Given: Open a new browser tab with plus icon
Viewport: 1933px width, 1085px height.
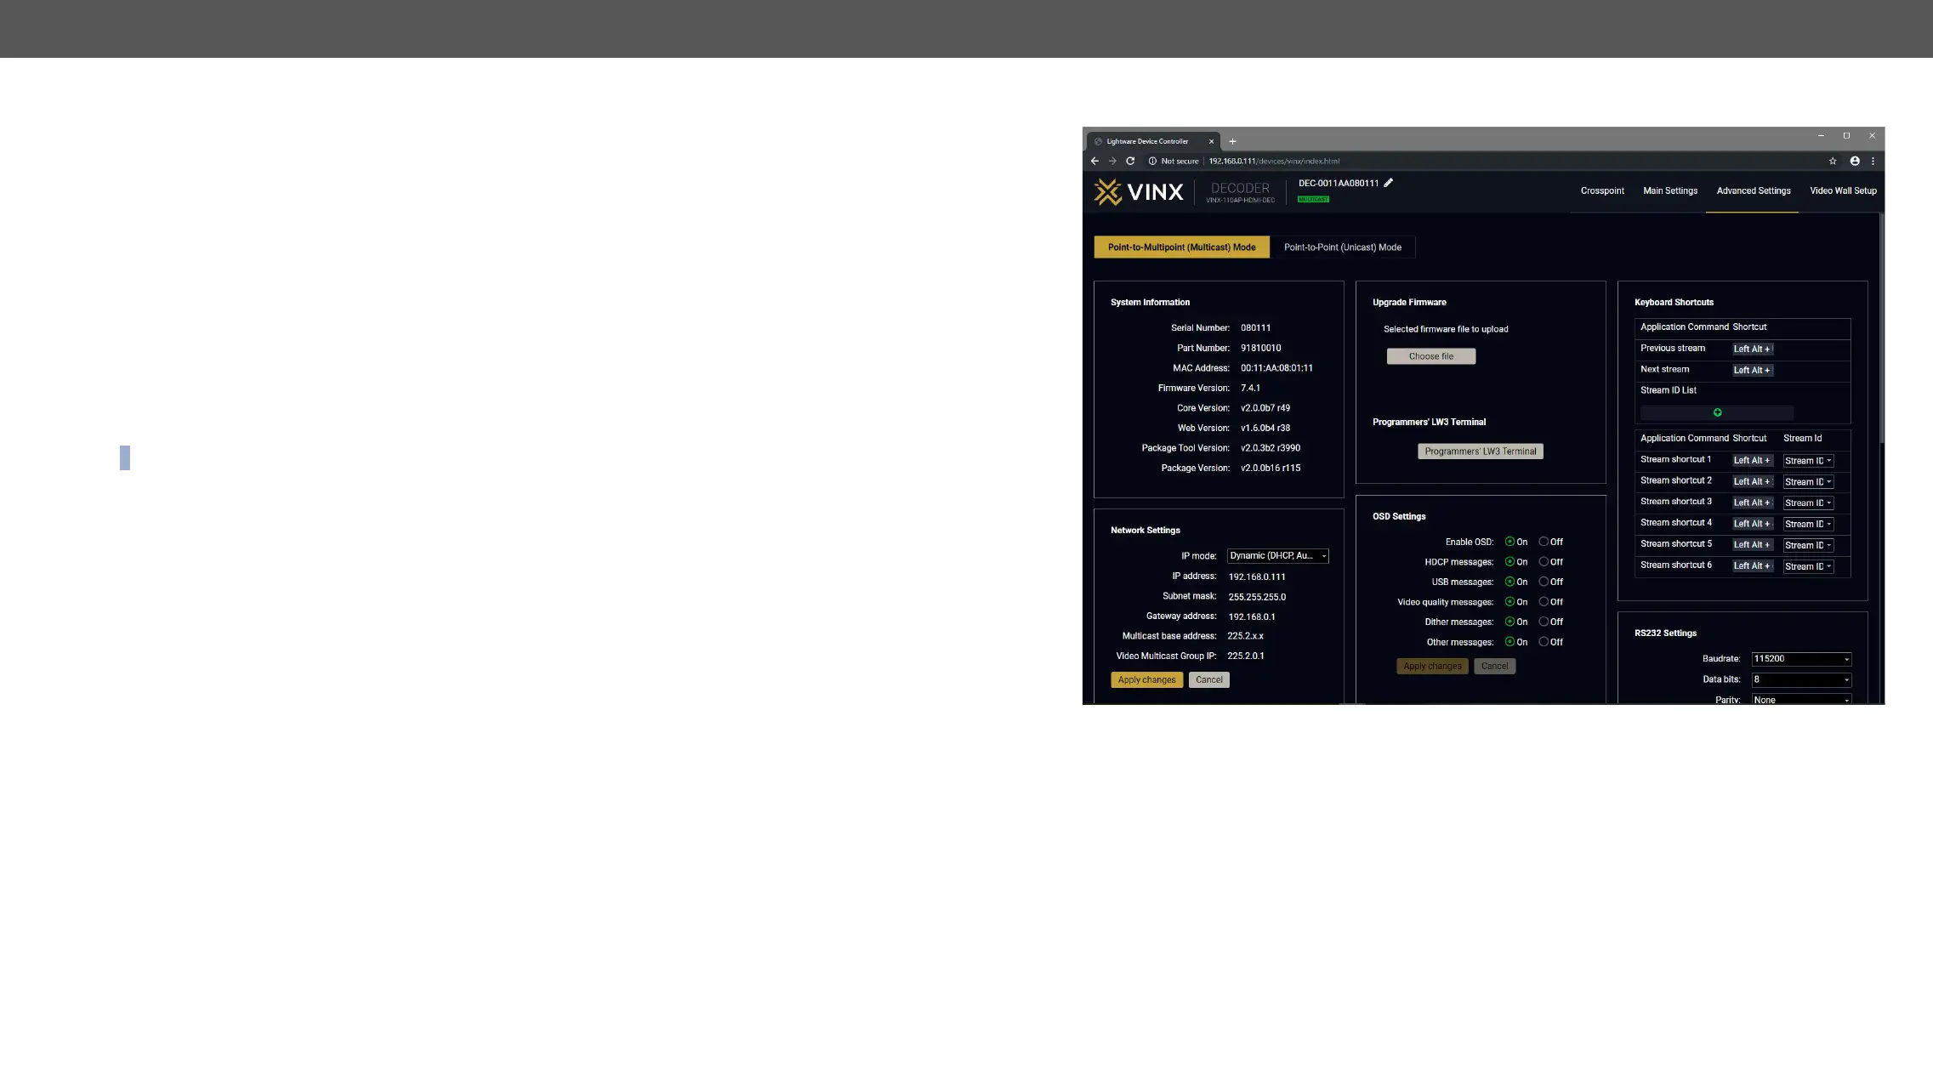Looking at the screenshot, I should [x=1232, y=142].
